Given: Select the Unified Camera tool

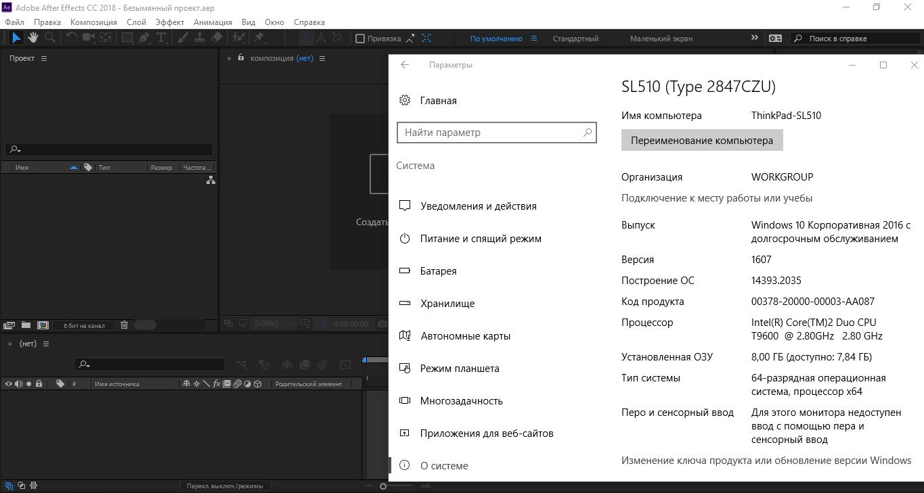Looking at the screenshot, I should click(x=88, y=38).
